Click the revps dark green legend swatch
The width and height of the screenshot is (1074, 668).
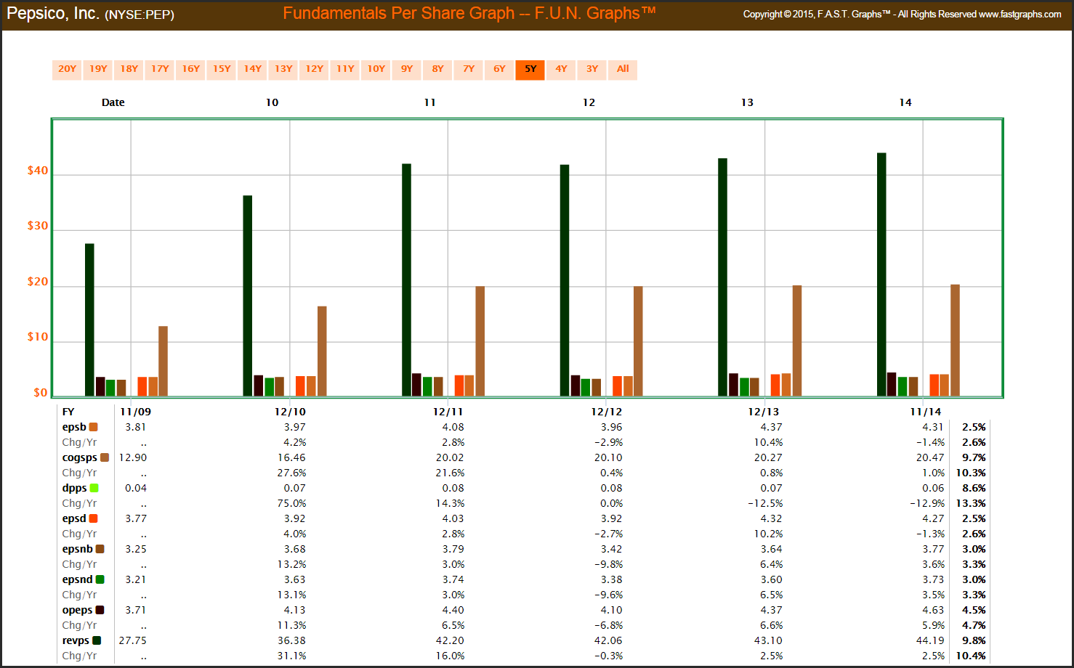pos(97,640)
